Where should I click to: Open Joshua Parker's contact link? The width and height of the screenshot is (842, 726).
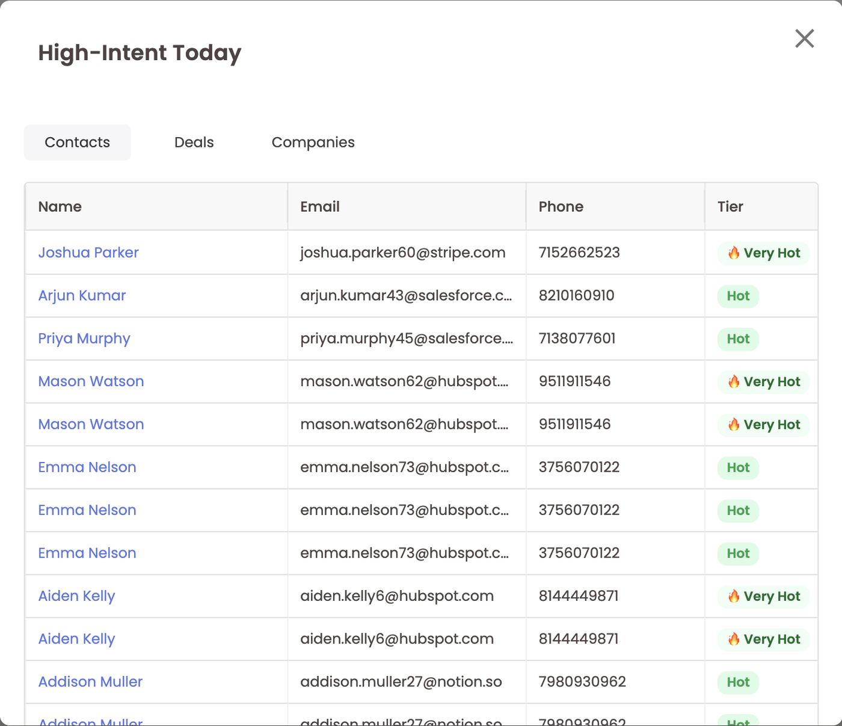[88, 253]
